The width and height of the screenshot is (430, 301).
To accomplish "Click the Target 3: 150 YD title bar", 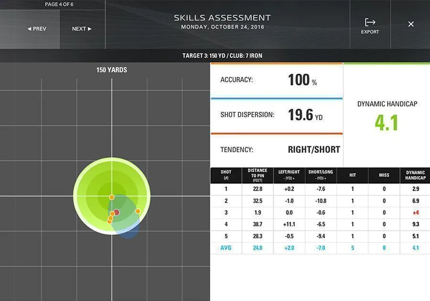I will pyautogui.click(x=222, y=56).
